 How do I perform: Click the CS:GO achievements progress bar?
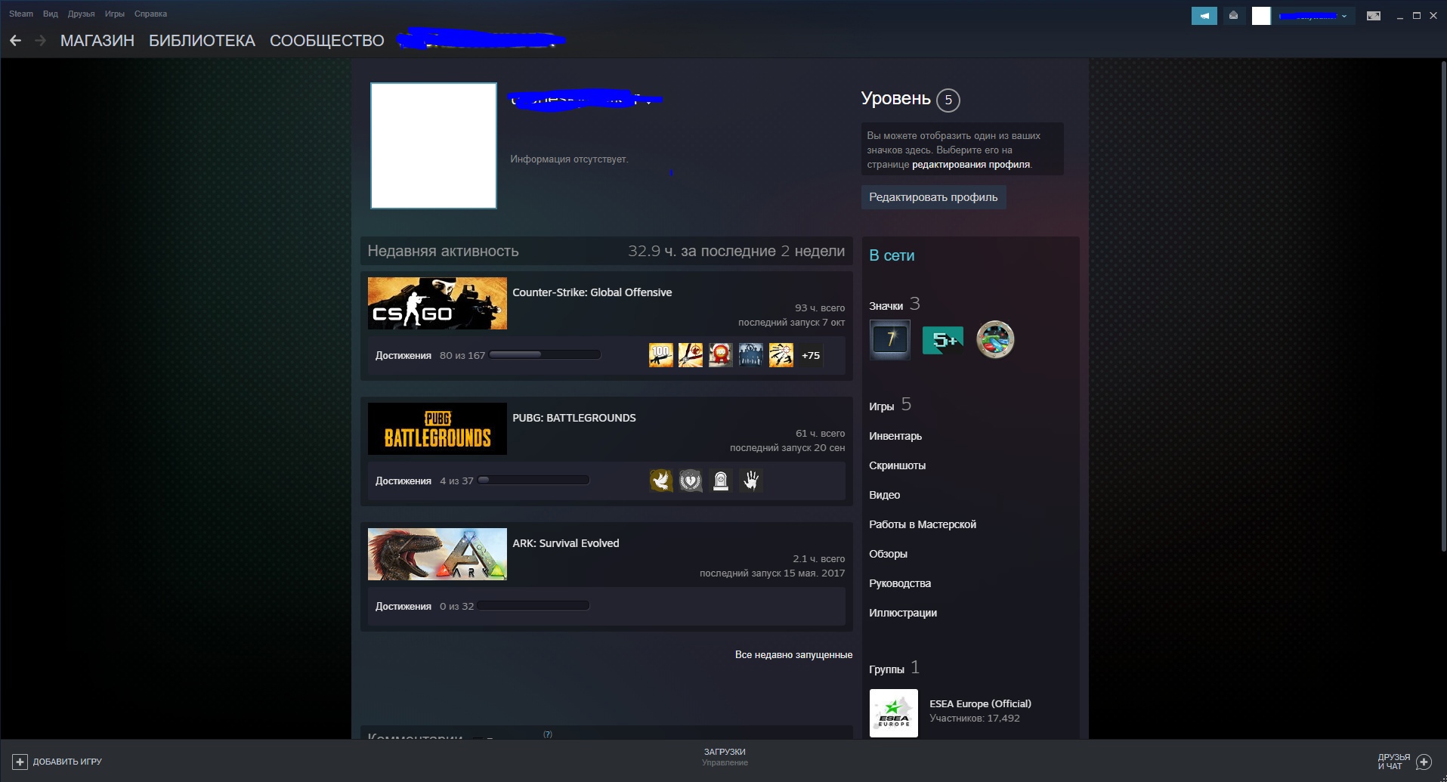[x=545, y=354]
